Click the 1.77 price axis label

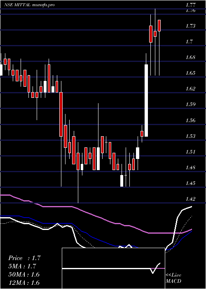pyautogui.click(x=190, y=5)
